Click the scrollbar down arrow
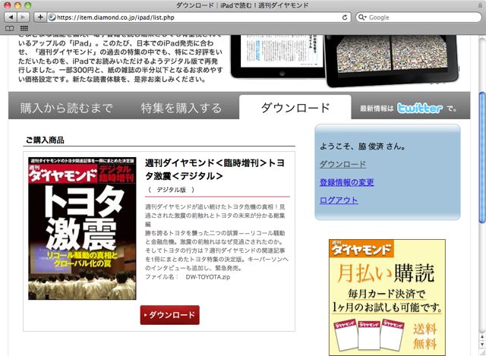 click(482, 344)
